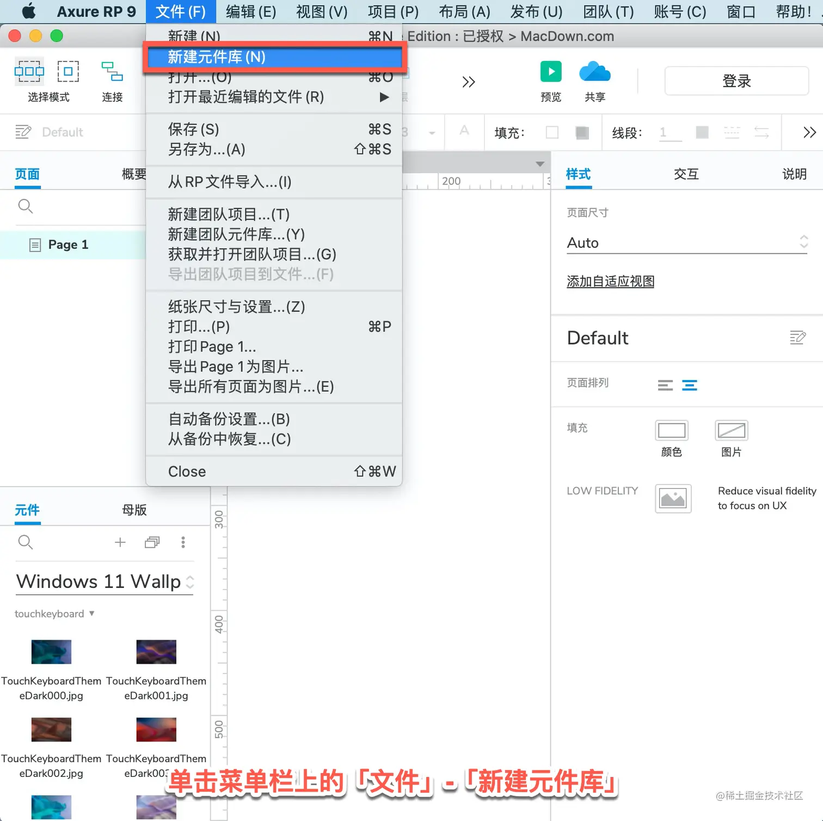
Task: Click the line width field
Action: pos(671,132)
